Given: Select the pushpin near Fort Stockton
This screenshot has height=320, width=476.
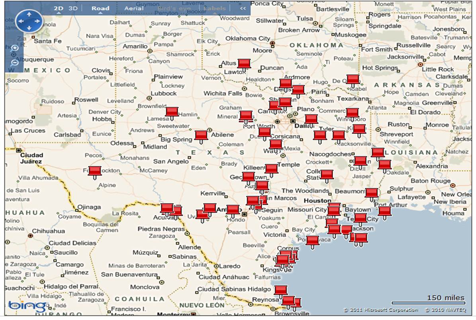Looking at the screenshot, I should point(94,171).
